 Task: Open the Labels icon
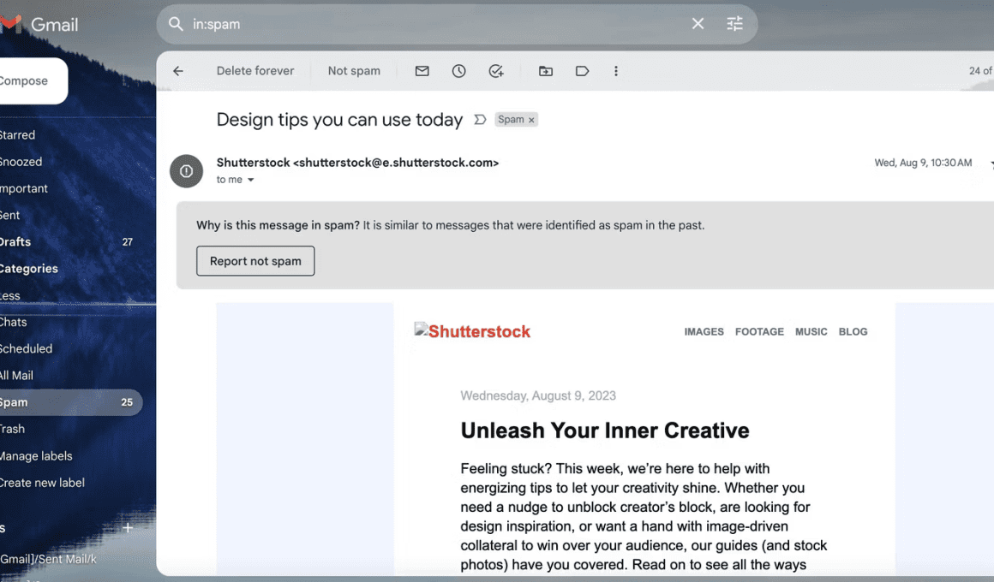(582, 71)
